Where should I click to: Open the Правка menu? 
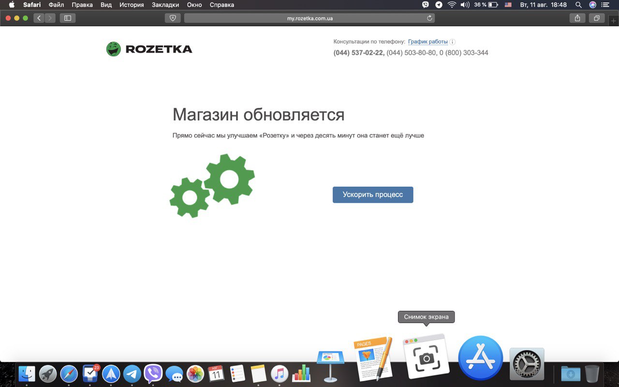82,5
